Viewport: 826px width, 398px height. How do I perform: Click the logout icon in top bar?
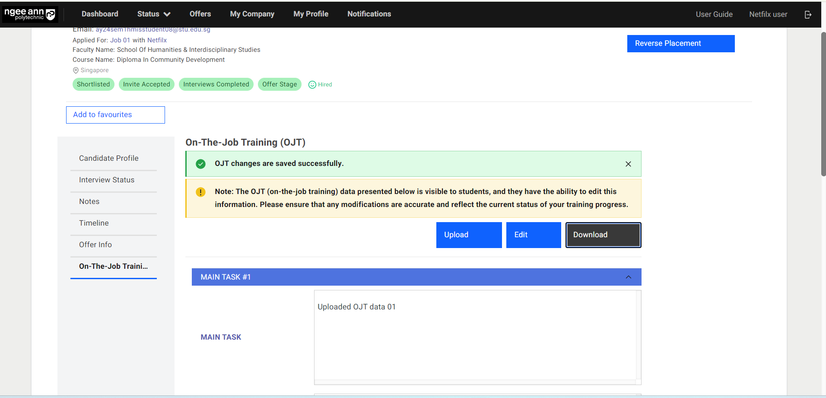pyautogui.click(x=808, y=15)
